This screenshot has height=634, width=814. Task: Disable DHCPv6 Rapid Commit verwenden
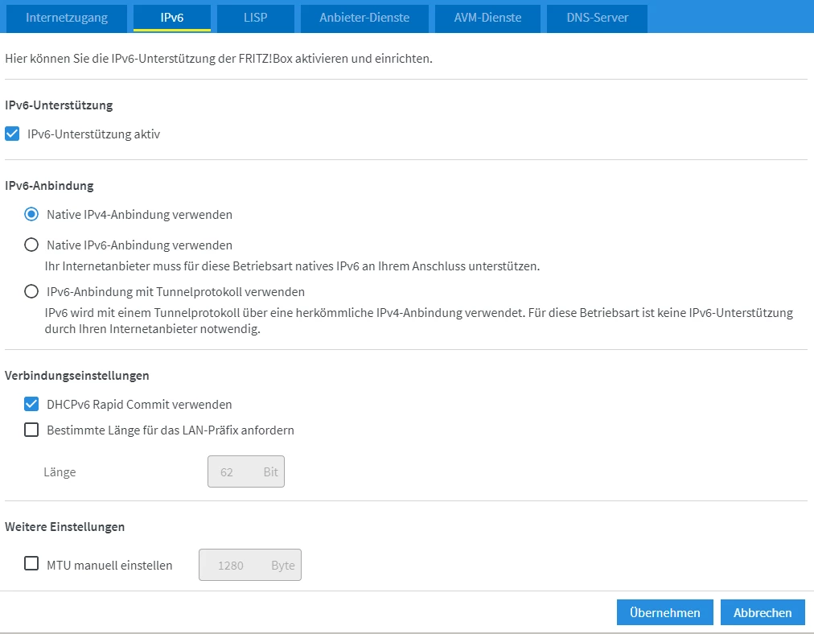click(x=31, y=404)
